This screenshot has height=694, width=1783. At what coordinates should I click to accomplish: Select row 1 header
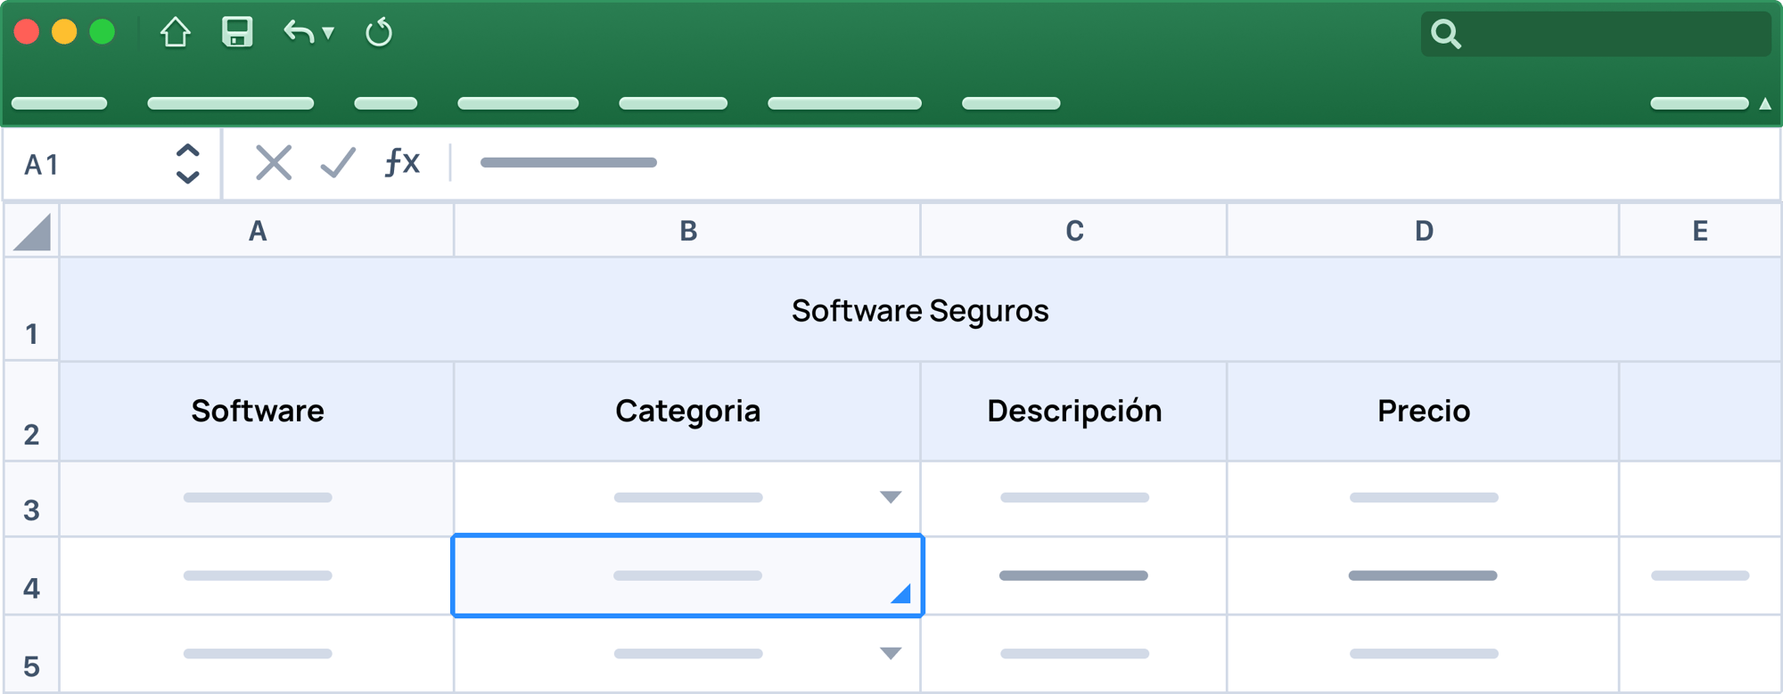pos(32,310)
